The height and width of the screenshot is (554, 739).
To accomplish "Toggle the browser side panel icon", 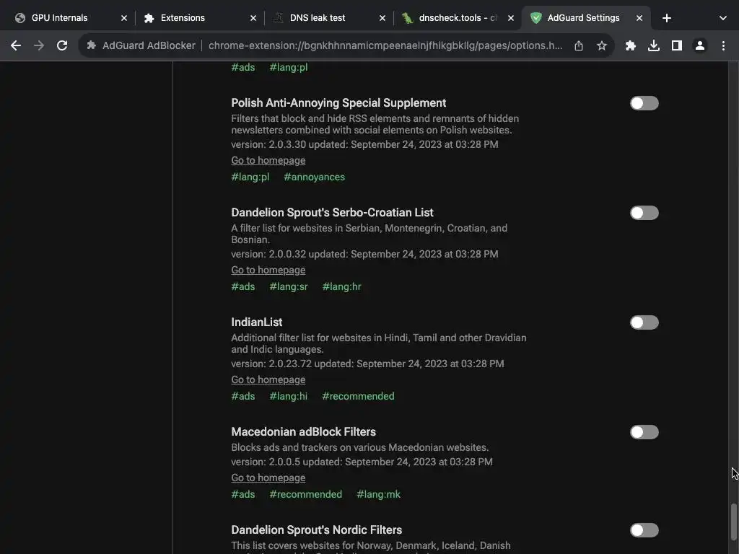I will coord(677,45).
